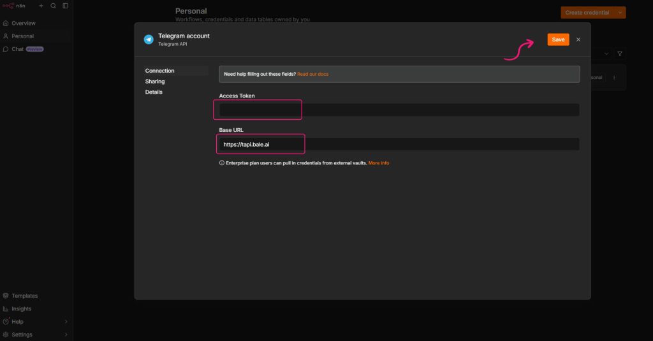Save the Telegram credential

click(558, 40)
